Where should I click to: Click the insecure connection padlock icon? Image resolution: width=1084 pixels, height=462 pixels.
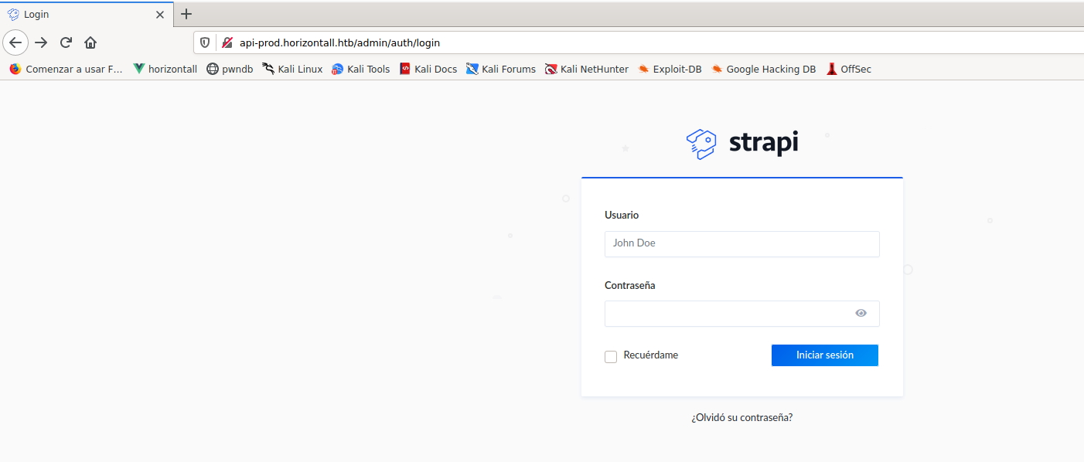[227, 42]
